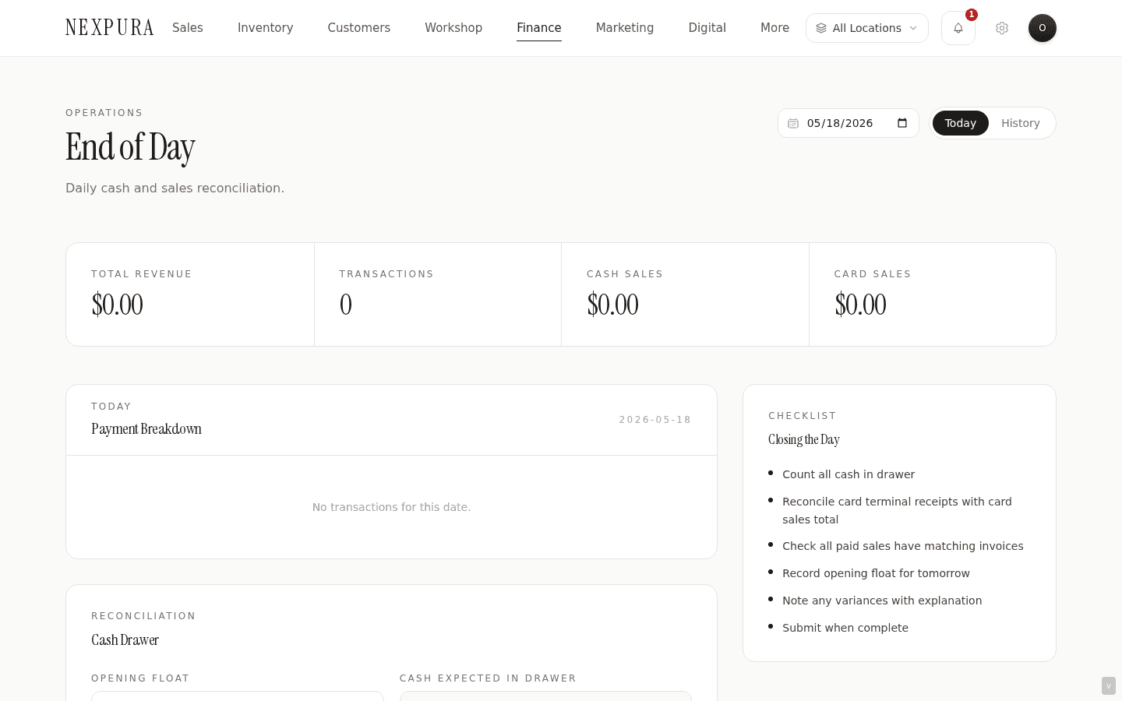Viewport: 1122px width, 701px height.
Task: Click 'Submit when complete' checklist item
Action: pos(845,628)
